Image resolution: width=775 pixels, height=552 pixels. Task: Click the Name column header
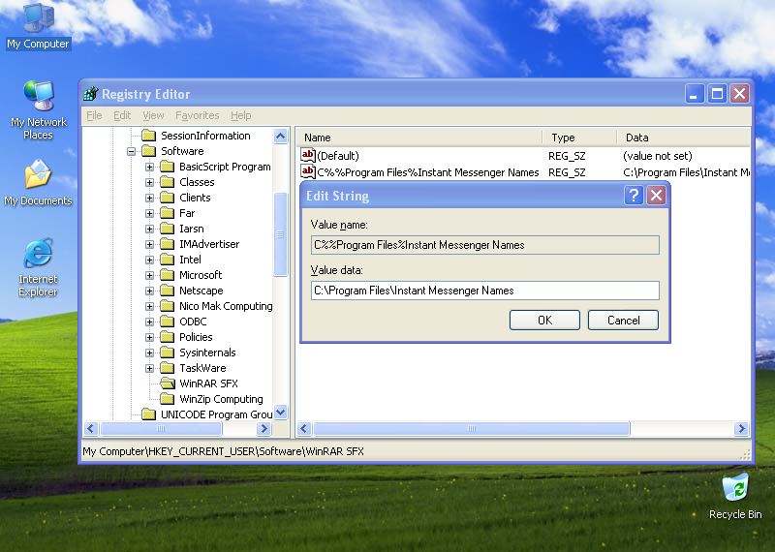(419, 138)
